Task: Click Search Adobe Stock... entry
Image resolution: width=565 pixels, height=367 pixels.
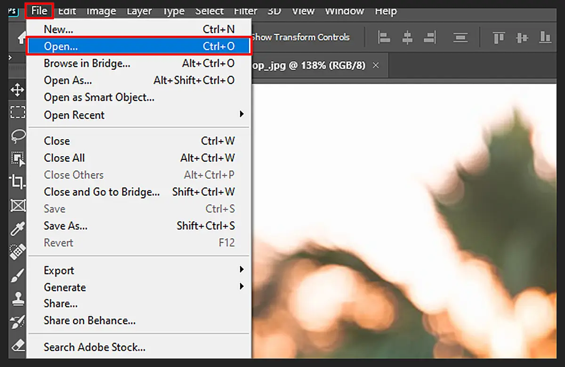Action: (138, 347)
